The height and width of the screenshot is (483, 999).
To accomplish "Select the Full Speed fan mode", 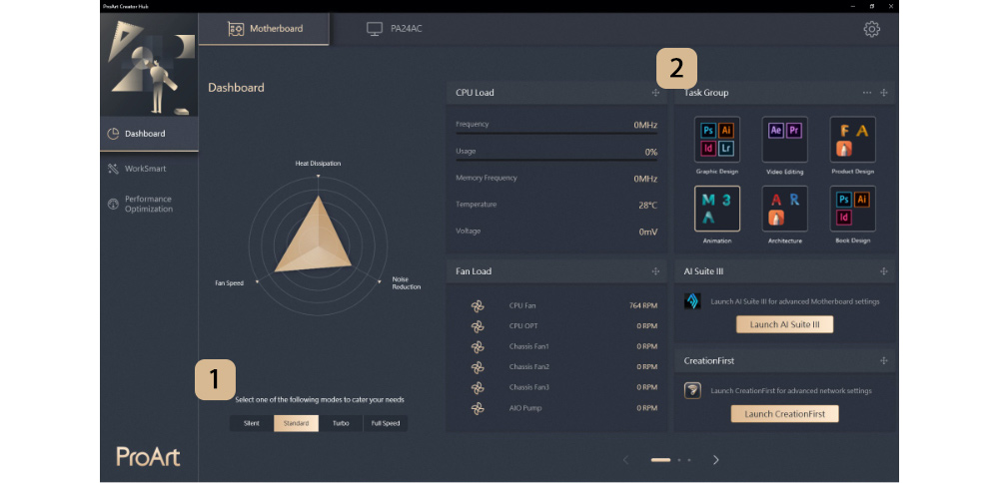I will coord(386,424).
